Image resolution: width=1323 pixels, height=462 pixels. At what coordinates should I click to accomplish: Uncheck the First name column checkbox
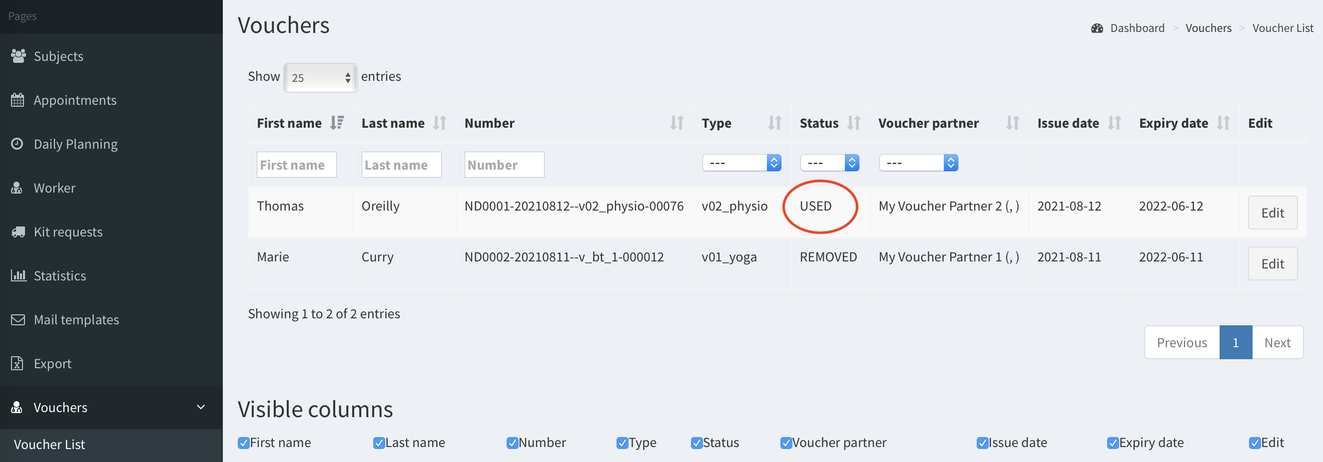tap(243, 443)
